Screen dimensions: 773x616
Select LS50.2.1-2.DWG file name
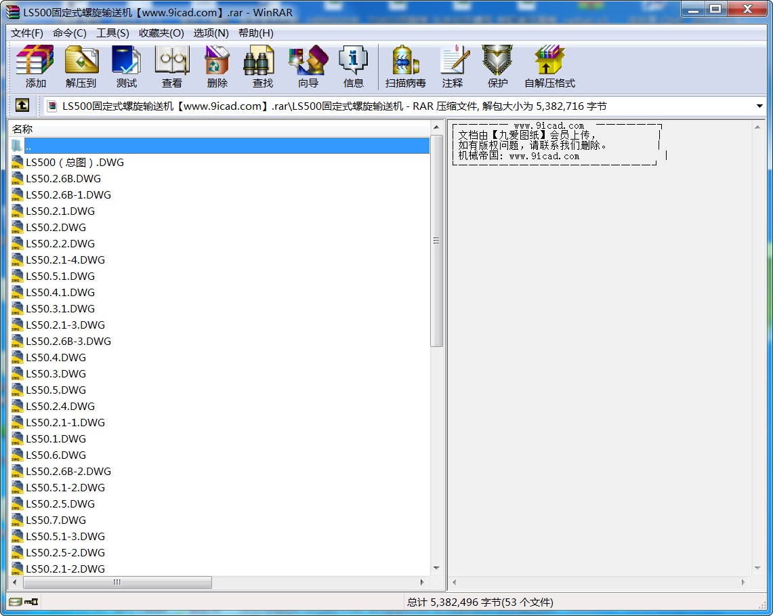pyautogui.click(x=66, y=569)
